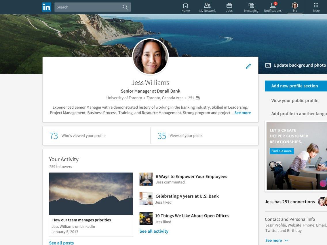Open Home from the navigation bar
Screen dimensions: 327x245
[185, 7]
